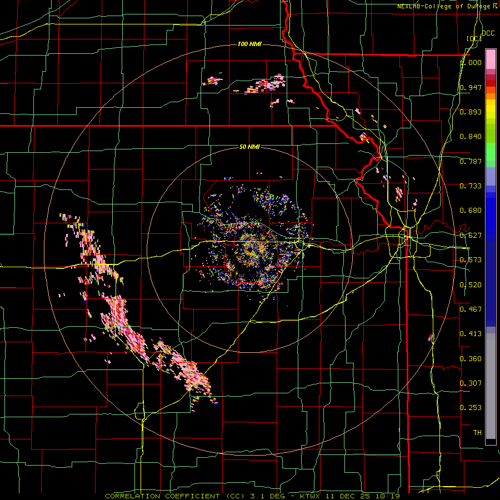Click the 0.893 legend value
Image resolution: width=500 pixels, height=500 pixels.
pos(471,112)
